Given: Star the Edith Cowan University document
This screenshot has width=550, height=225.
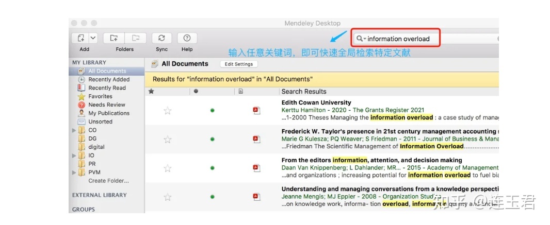Looking at the screenshot, I should 167,110.
